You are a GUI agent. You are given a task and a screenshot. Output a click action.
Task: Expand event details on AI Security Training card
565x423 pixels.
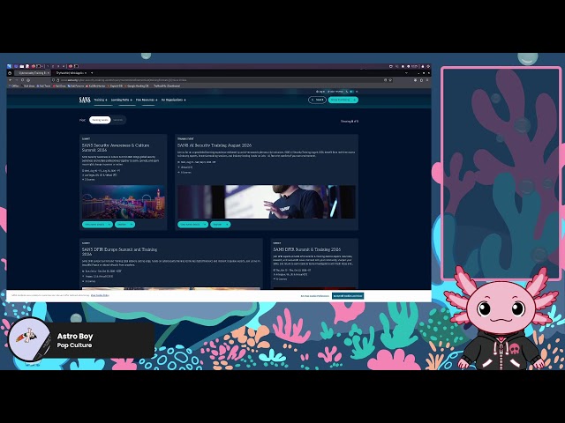pyautogui.click(x=192, y=225)
